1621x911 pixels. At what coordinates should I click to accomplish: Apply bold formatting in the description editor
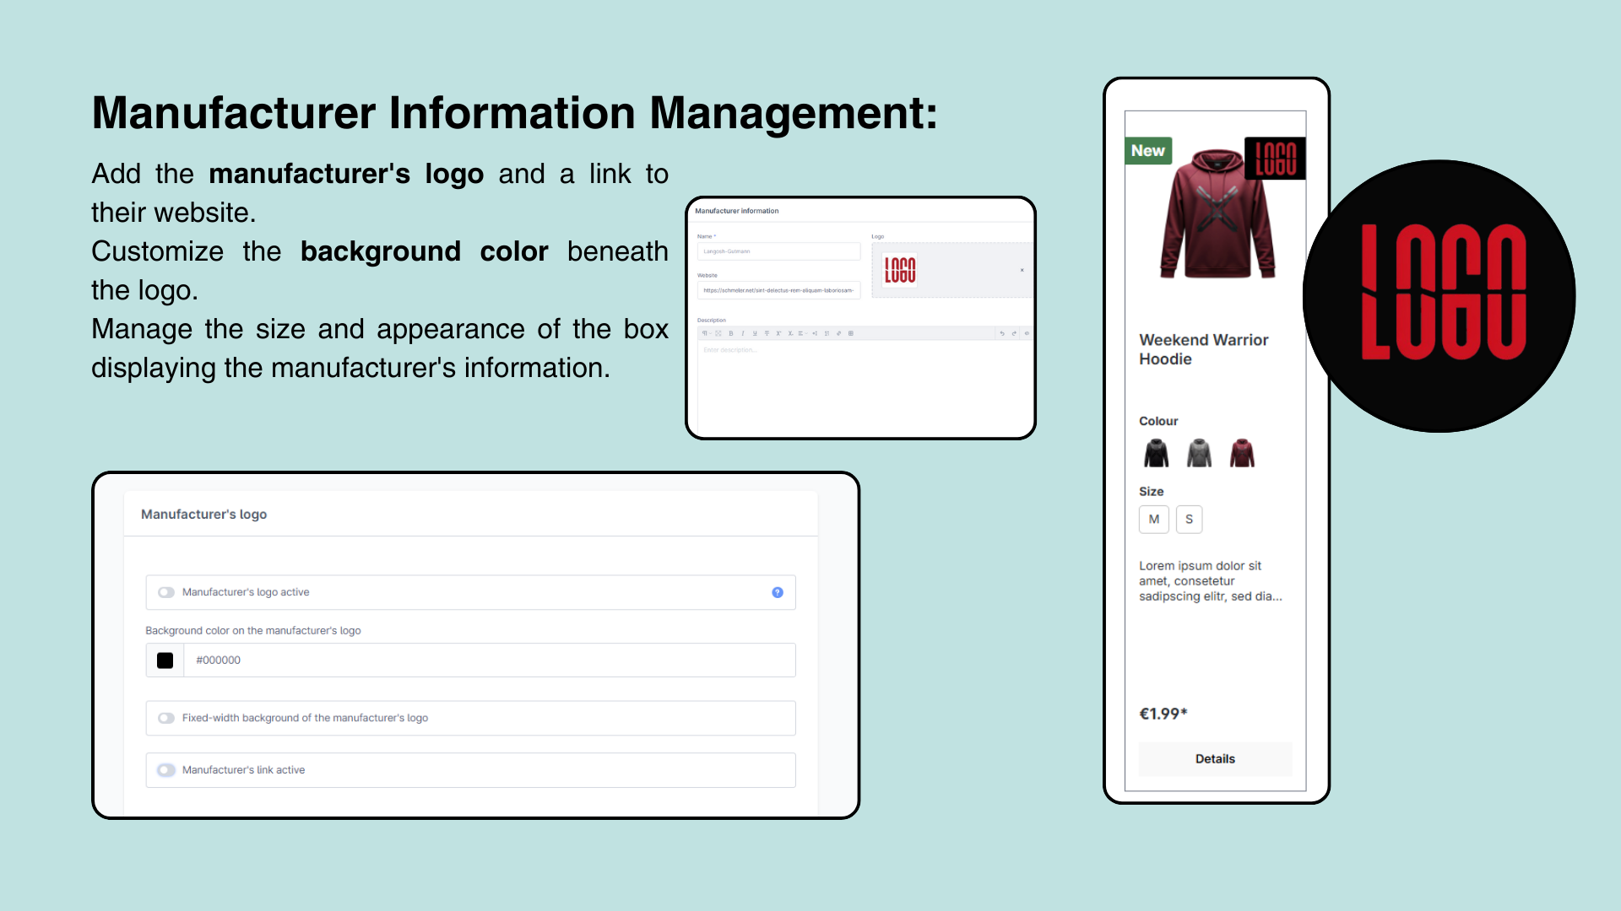tap(731, 333)
